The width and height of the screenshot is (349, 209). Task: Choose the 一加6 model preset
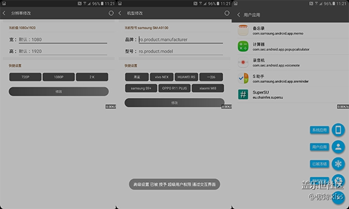pyautogui.click(x=211, y=77)
